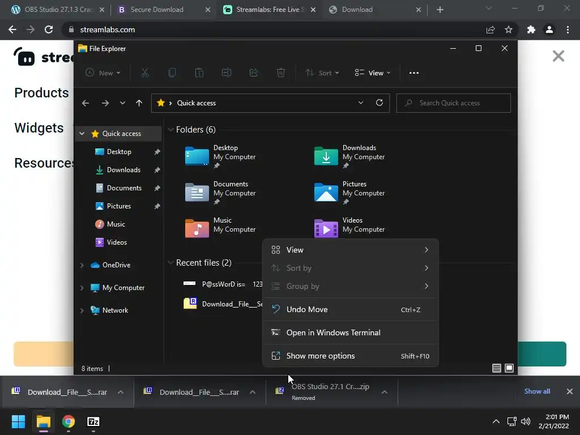
Task: Open a new Chrome tab with plus button
Action: tap(440, 10)
